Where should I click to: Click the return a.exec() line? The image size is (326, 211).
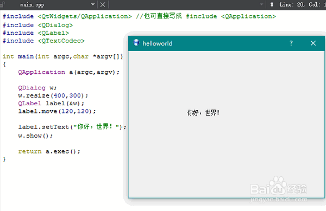[49, 151]
